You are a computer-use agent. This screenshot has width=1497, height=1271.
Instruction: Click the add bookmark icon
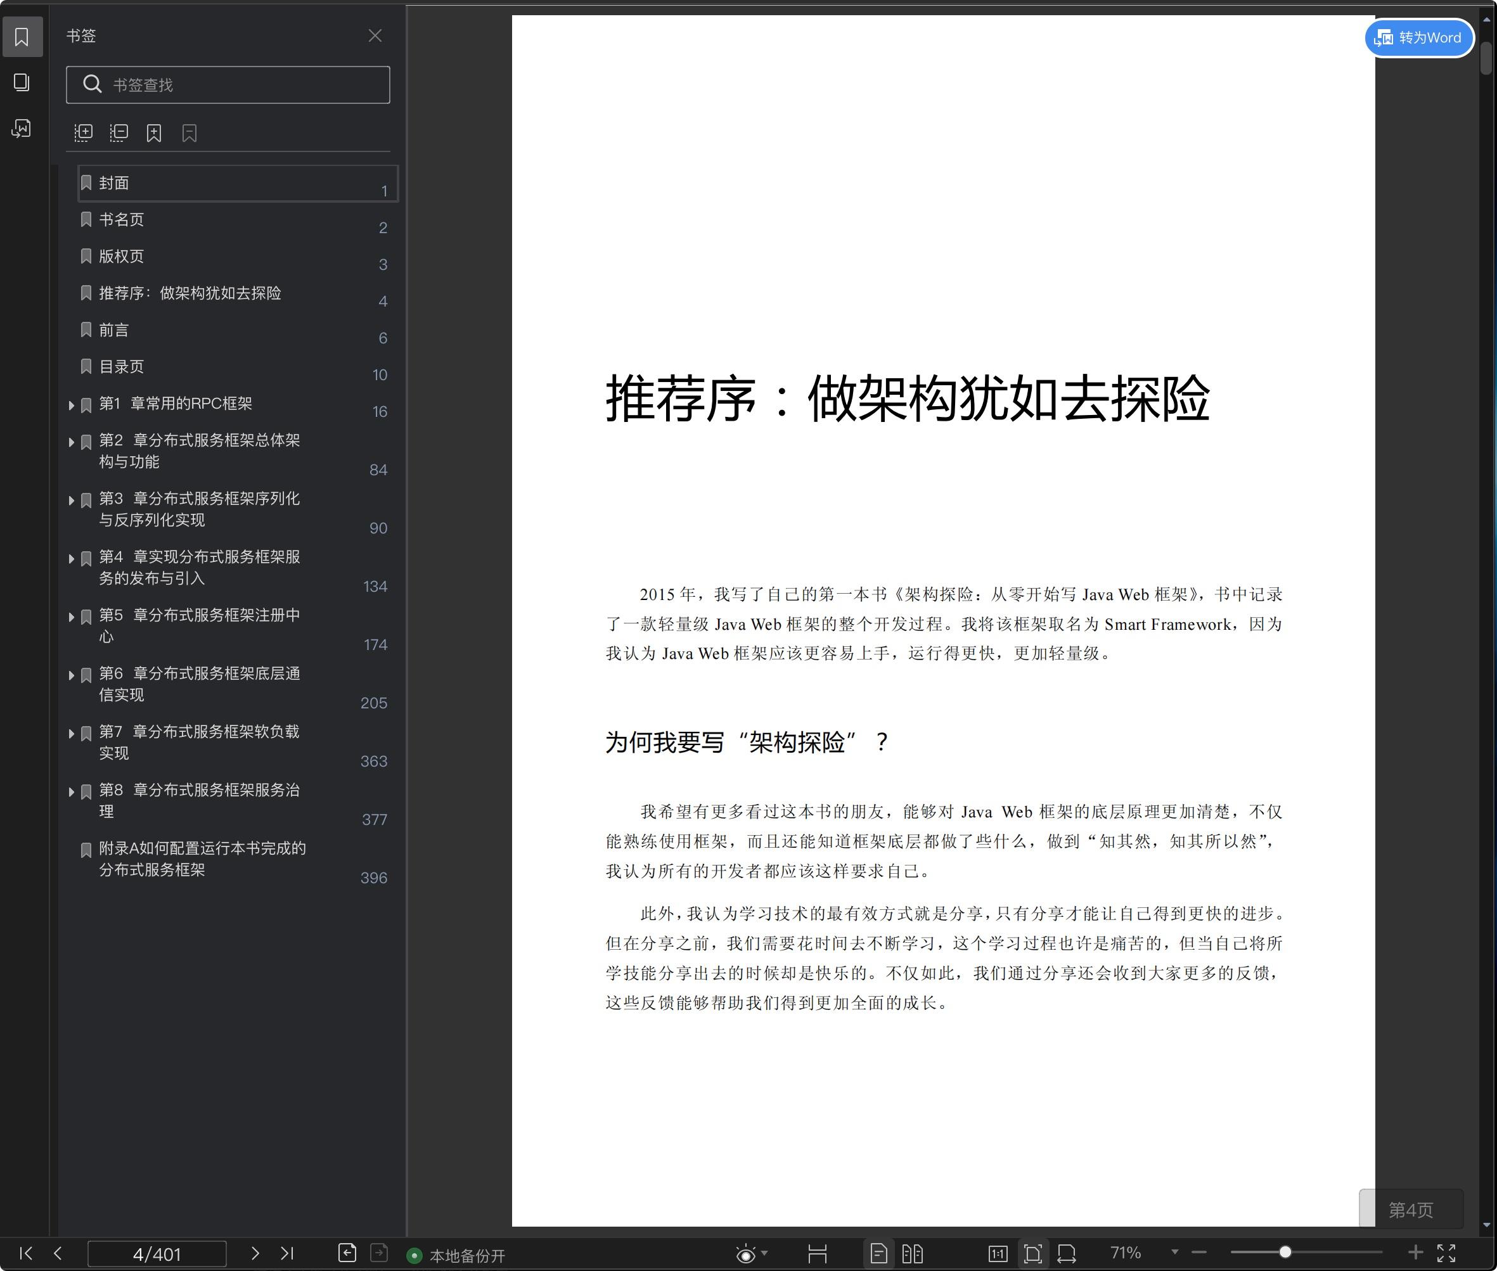point(153,132)
